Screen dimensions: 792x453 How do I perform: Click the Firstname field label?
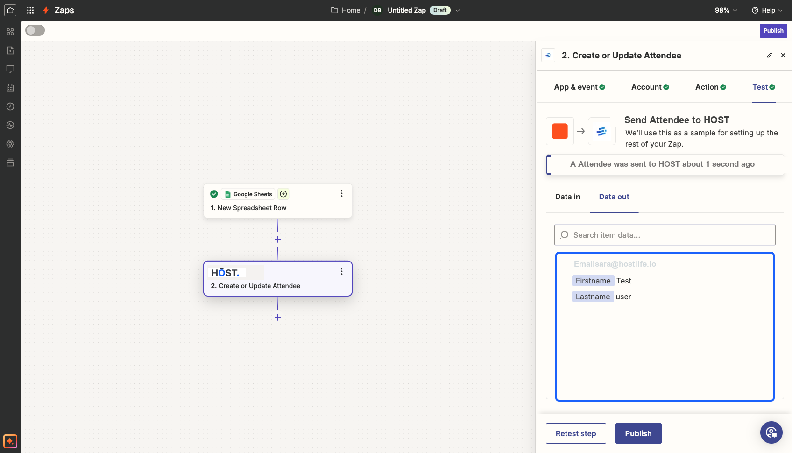(x=593, y=281)
